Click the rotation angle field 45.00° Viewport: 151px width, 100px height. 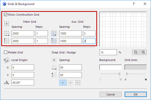(23, 83)
